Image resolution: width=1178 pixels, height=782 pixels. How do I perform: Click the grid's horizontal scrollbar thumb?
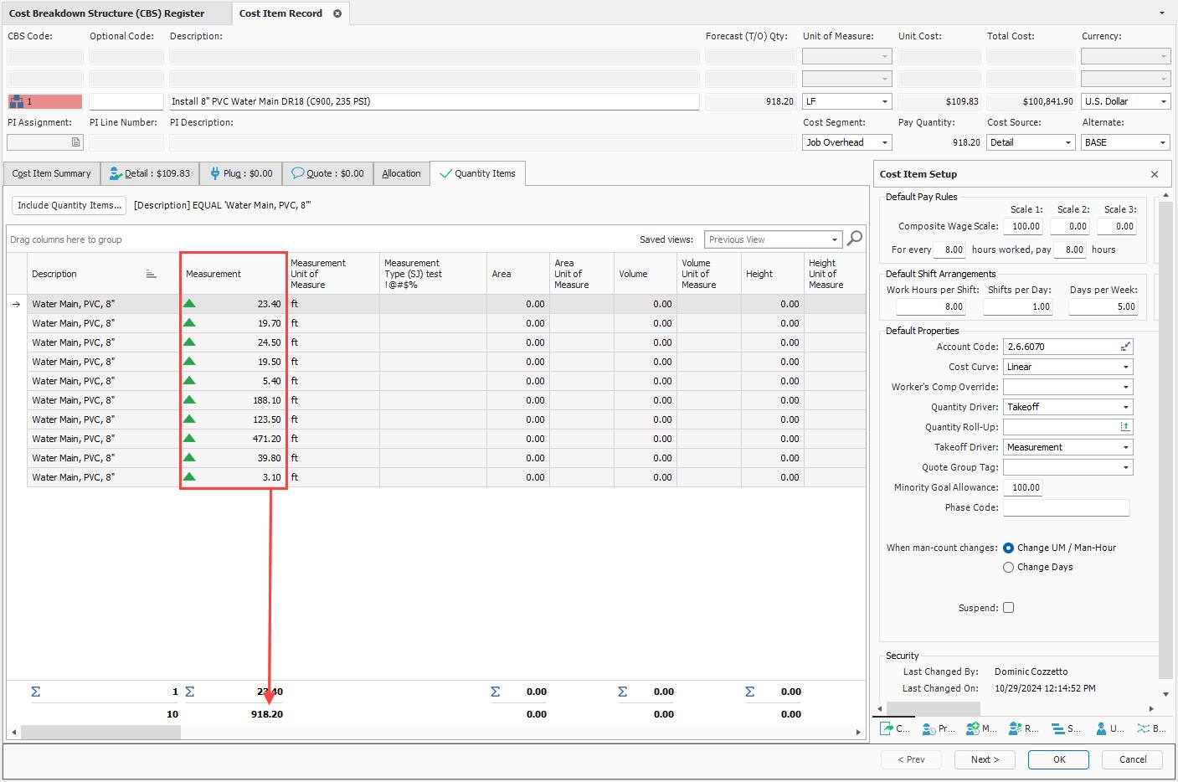coord(100,732)
